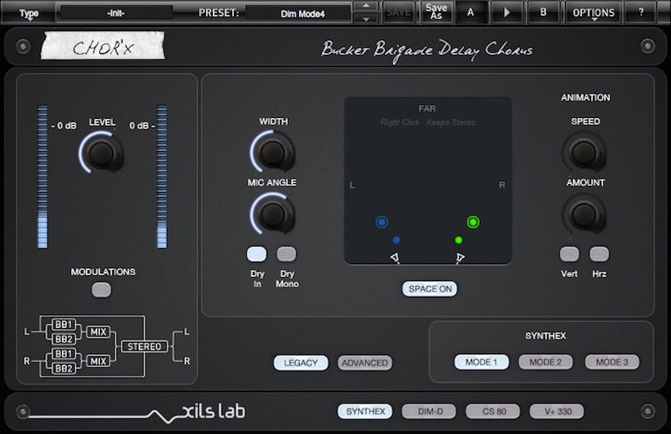
Task: Enable the Modulations toggle
Action: pyautogui.click(x=102, y=290)
